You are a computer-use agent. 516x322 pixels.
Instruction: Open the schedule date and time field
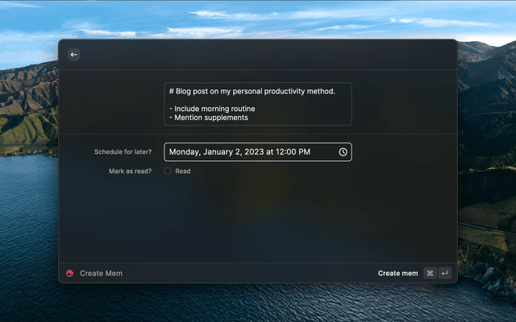point(250,152)
